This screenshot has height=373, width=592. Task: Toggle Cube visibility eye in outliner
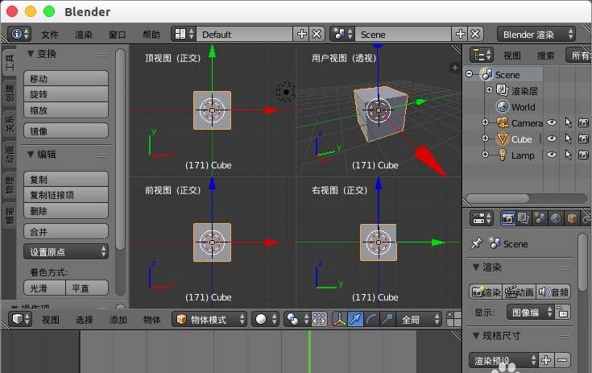tap(552, 139)
